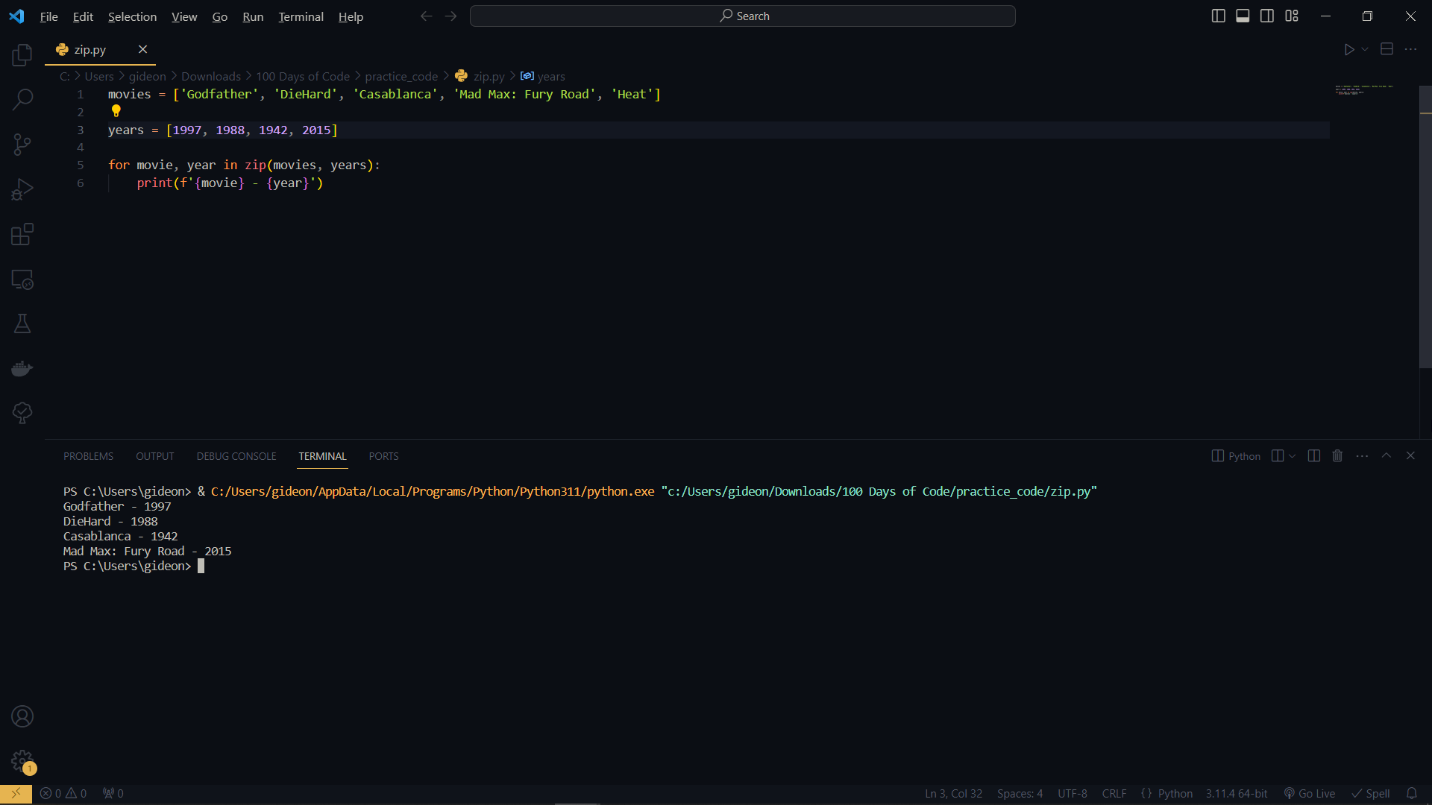This screenshot has width=1432, height=805.
Task: Open the File menu
Action: click(x=48, y=16)
